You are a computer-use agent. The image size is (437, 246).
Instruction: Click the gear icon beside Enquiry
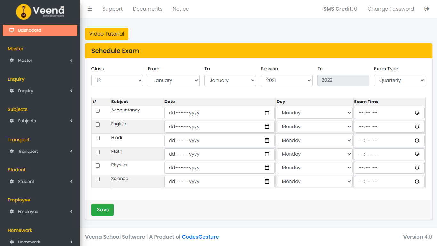[x=12, y=91]
